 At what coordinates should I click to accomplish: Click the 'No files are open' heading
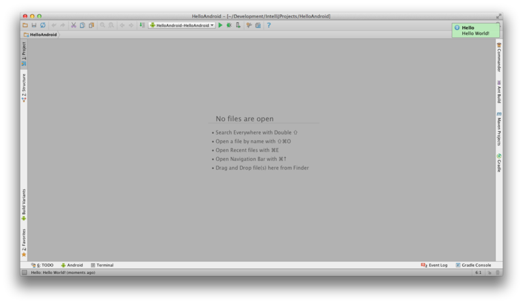tap(245, 119)
